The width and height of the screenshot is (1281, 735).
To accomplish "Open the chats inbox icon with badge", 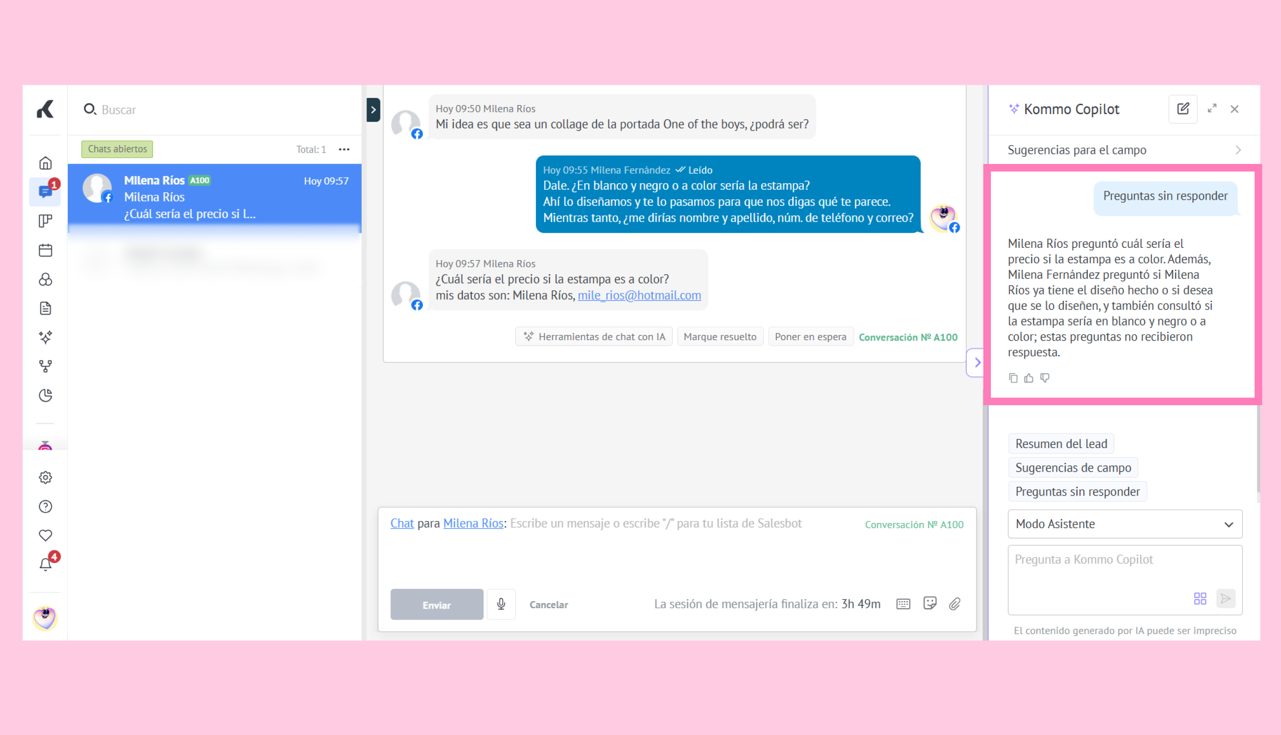I will click(x=45, y=192).
